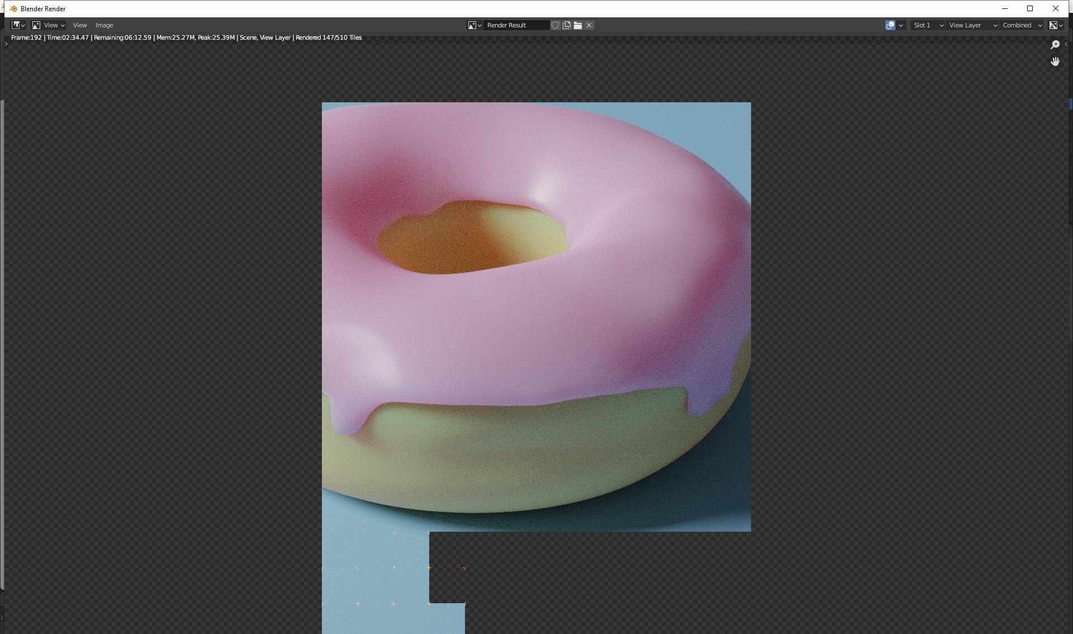
Task: Click the pan hand gizmo
Action: [x=1055, y=61]
